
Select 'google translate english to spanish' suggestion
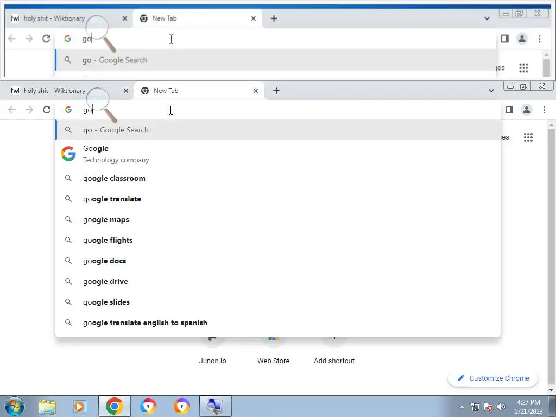click(x=278, y=323)
